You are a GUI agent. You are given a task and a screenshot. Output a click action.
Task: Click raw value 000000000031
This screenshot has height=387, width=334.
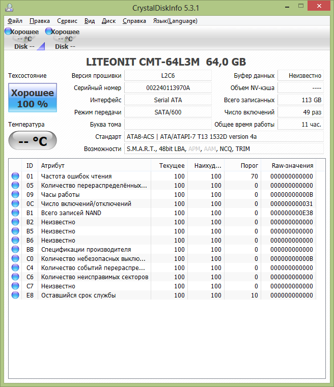[292, 203]
